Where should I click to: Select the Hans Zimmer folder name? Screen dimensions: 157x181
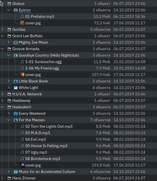pyautogui.click(x=24, y=178)
